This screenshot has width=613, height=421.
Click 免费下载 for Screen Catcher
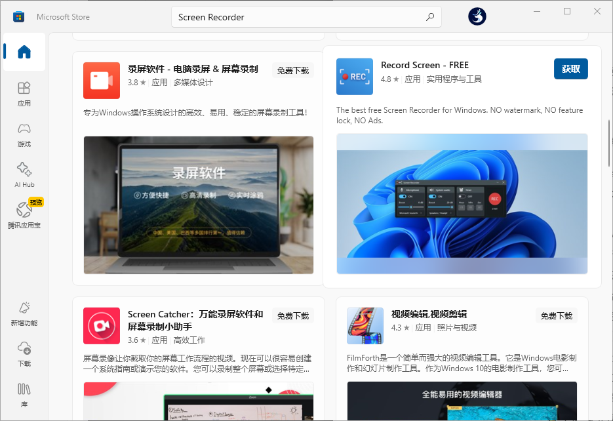[x=292, y=315]
